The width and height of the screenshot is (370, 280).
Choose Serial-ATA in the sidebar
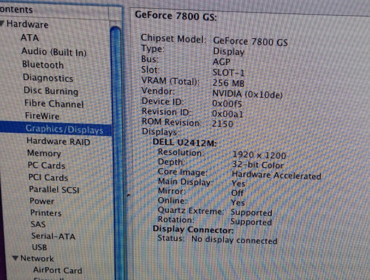click(53, 236)
